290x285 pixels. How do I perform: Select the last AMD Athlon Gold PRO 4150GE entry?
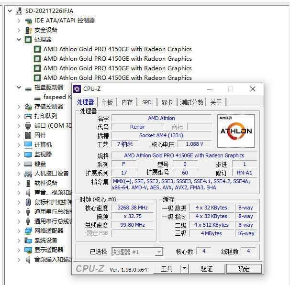tap(118, 78)
